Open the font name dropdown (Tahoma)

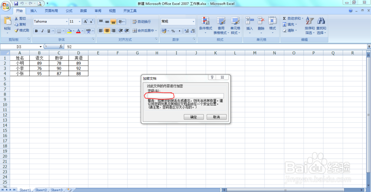click(x=67, y=21)
